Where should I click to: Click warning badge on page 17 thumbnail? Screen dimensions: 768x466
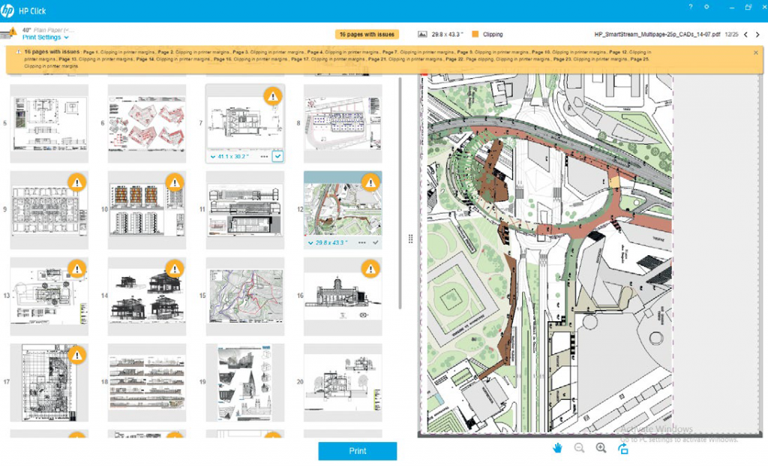(77, 355)
